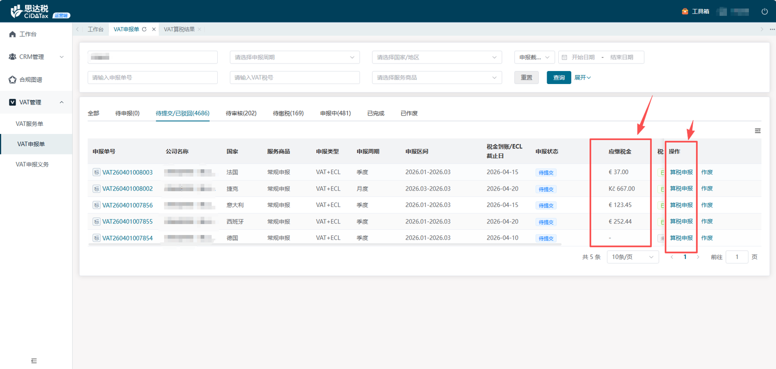
Task: Close the VAT算税结果 tab
Action: (199, 29)
